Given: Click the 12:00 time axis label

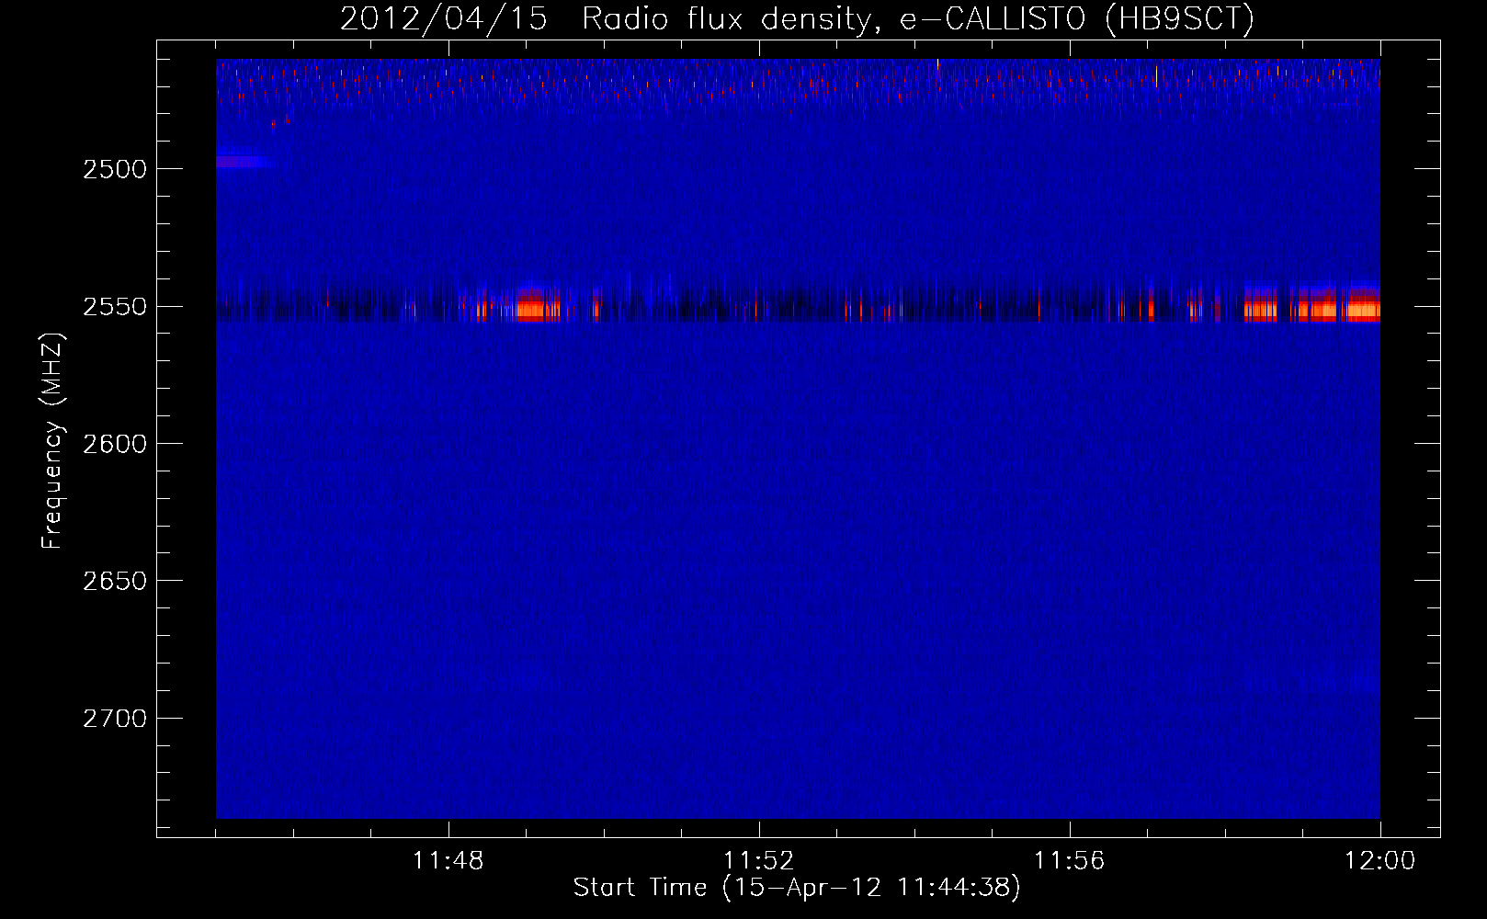Looking at the screenshot, I should coord(1380,860).
